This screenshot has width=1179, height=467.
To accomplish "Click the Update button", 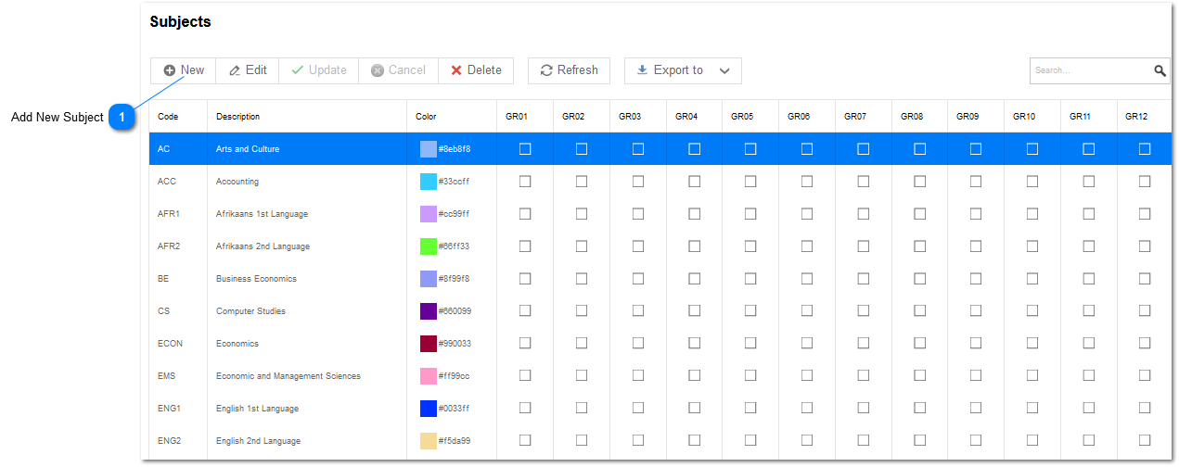I will tap(318, 70).
